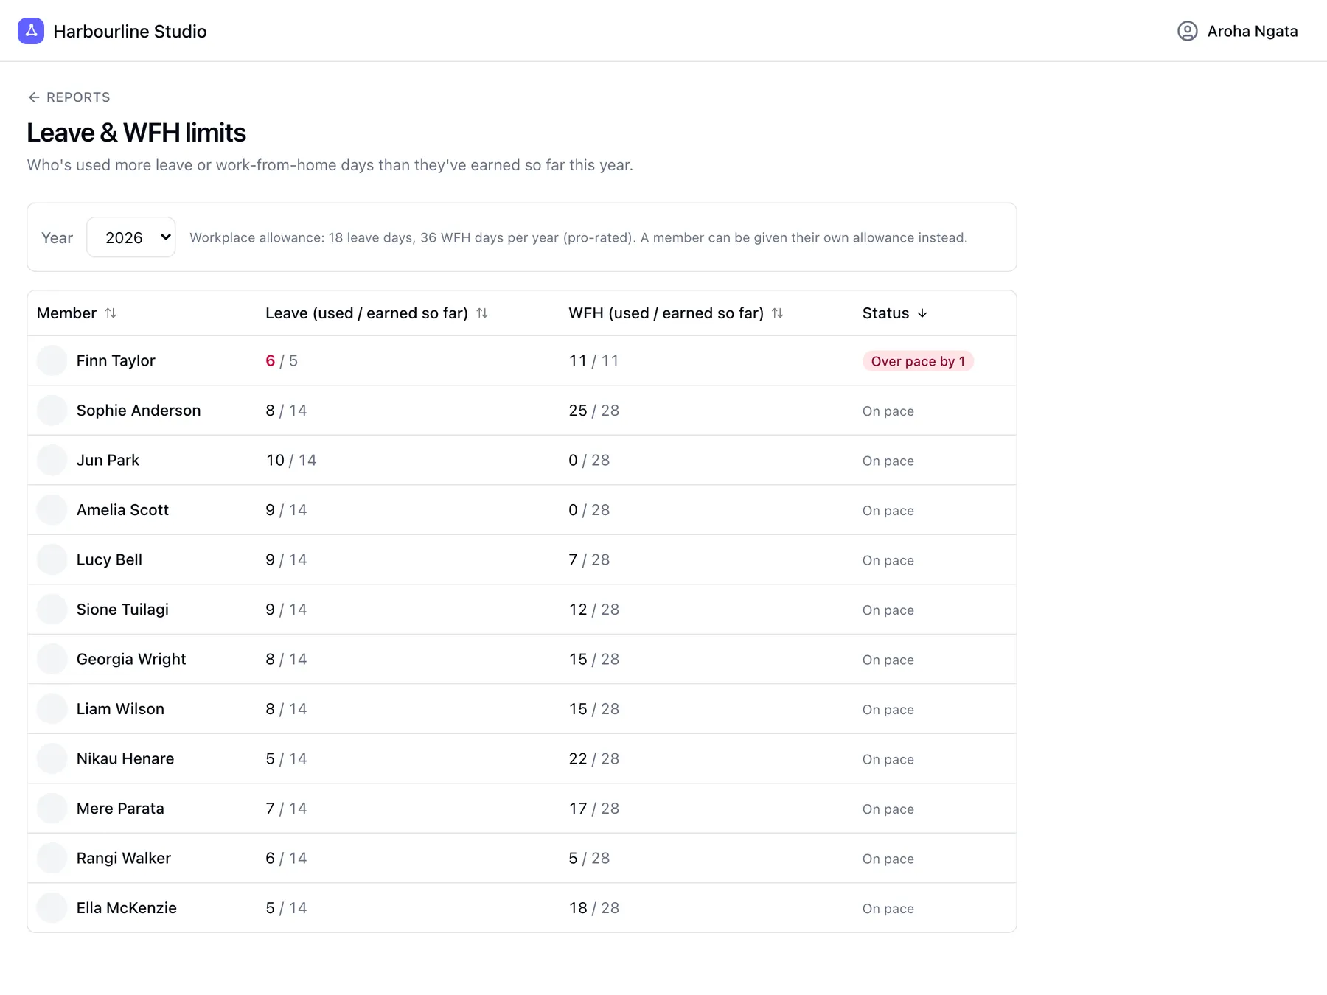Select the Over pace by 1 badge
The width and height of the screenshot is (1327, 995).
pyautogui.click(x=918, y=361)
